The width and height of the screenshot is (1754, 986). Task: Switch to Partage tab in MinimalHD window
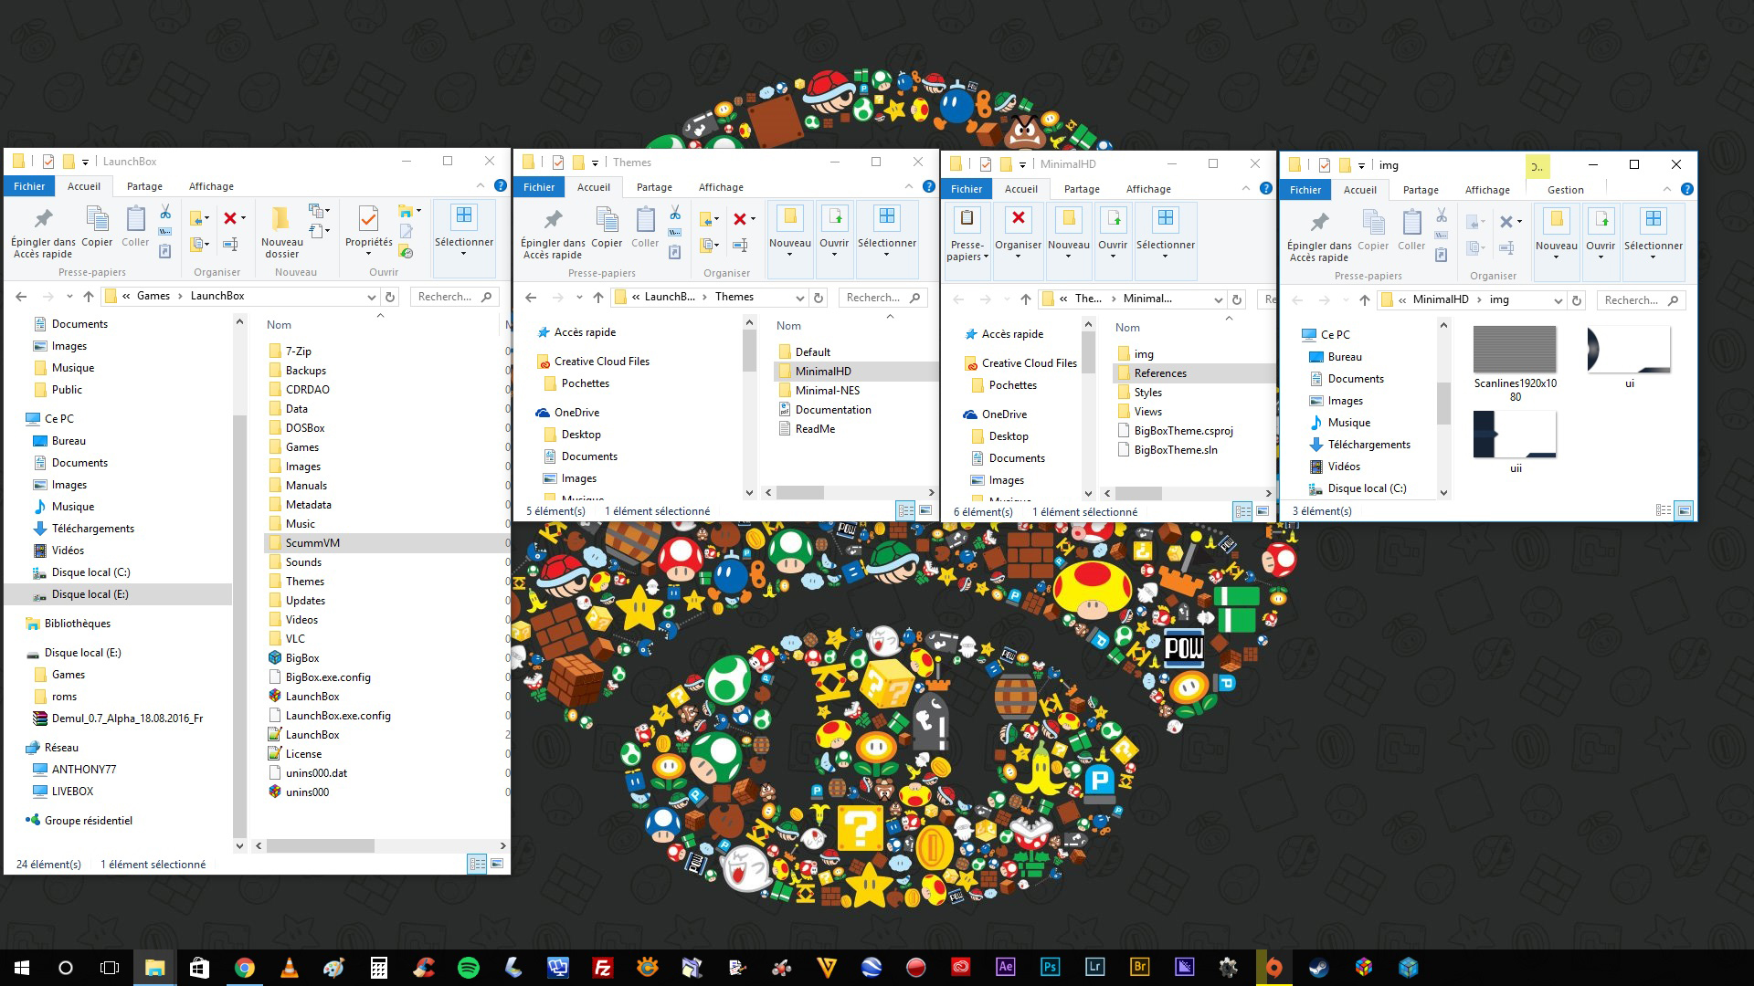(1082, 189)
